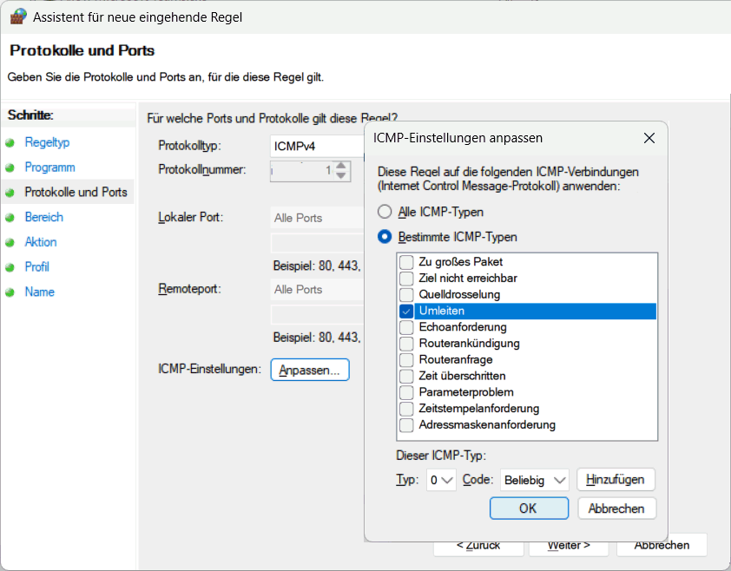Screen dimensions: 731x571
Task: Go to the Bereich step
Action: 43,217
